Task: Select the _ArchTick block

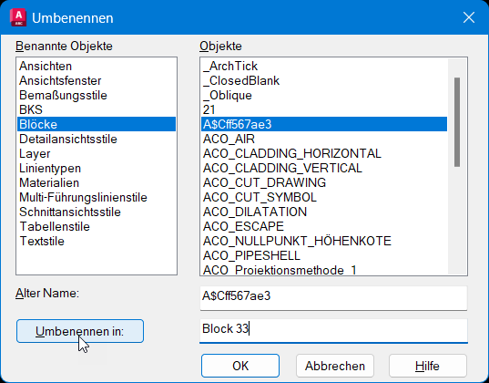Action: coord(324,66)
